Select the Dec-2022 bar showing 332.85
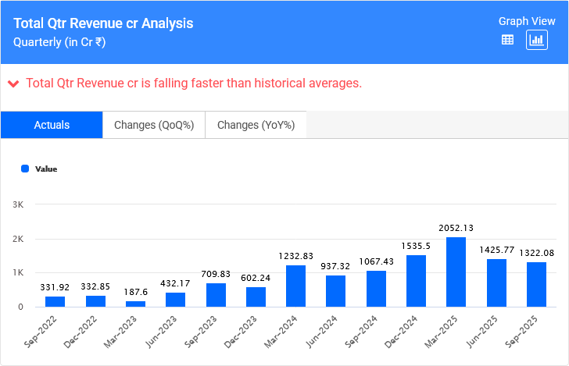 pos(95,301)
